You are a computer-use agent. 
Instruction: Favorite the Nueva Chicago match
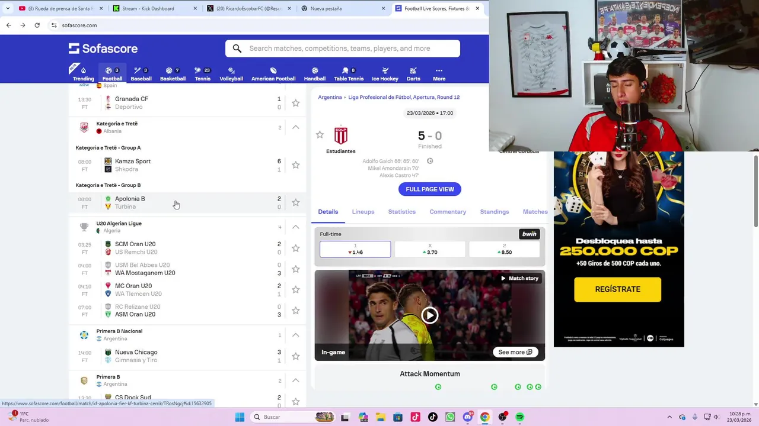296,356
